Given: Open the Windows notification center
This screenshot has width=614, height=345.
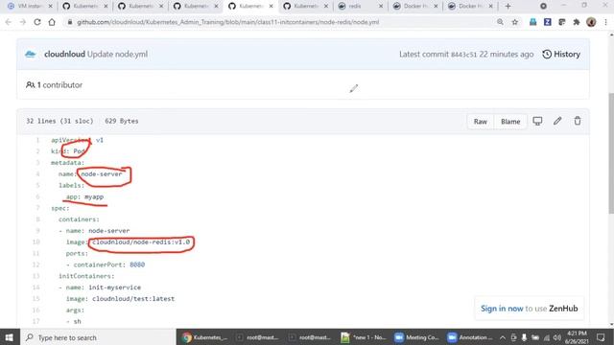Looking at the screenshot, I should [602, 337].
